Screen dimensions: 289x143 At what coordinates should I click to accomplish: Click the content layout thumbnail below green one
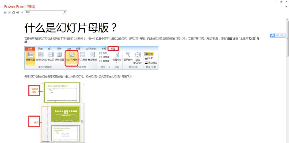(x=66, y=133)
